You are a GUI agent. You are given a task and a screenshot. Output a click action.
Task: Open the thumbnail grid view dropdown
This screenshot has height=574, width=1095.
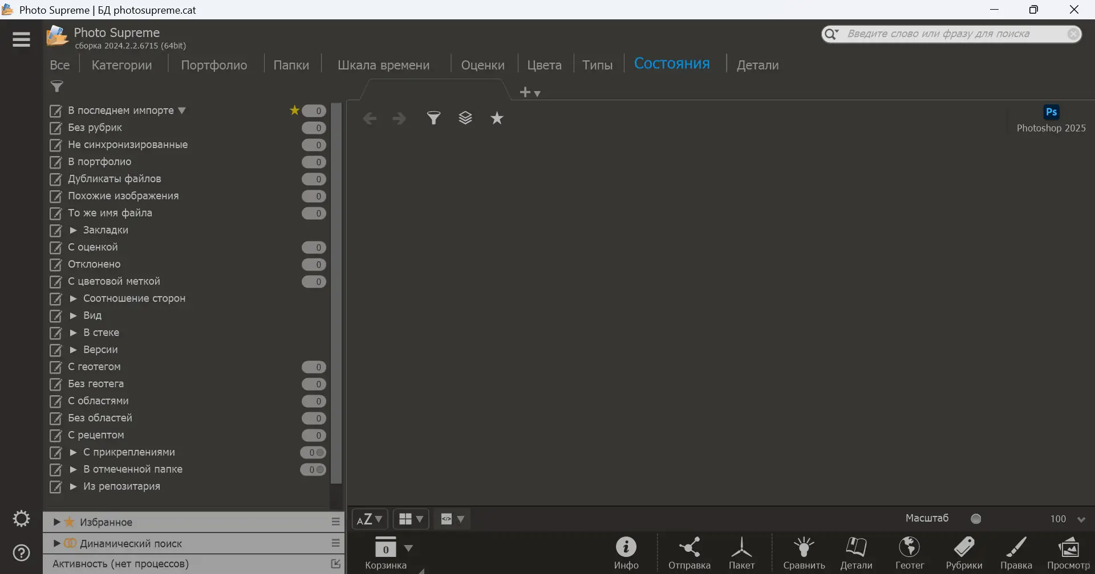[411, 519]
